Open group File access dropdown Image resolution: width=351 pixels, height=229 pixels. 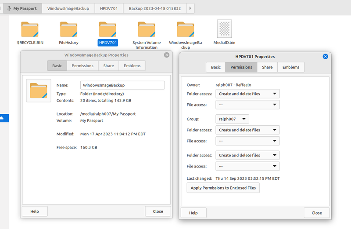click(247, 141)
